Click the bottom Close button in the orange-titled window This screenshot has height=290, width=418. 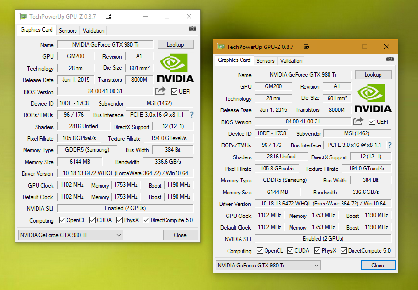[x=378, y=265]
